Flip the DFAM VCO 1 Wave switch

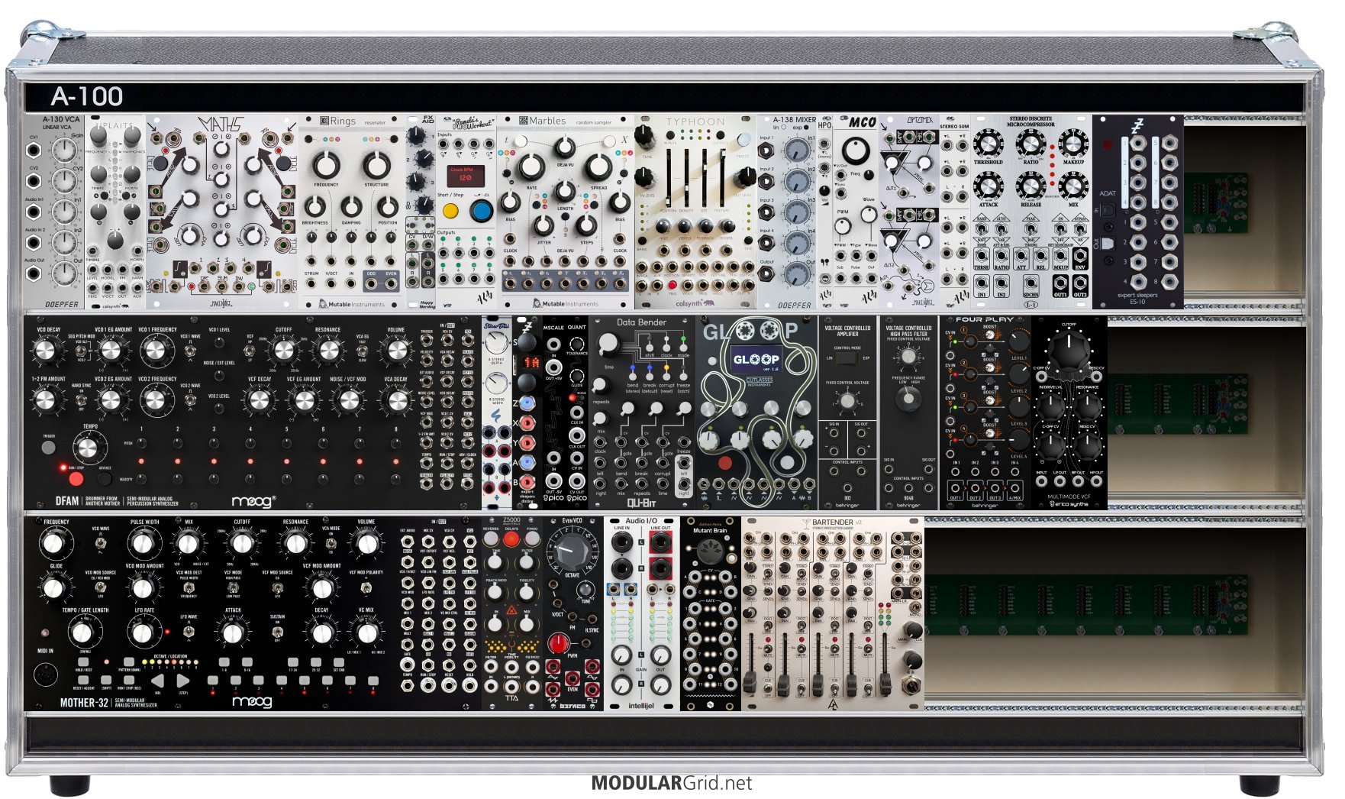click(190, 351)
